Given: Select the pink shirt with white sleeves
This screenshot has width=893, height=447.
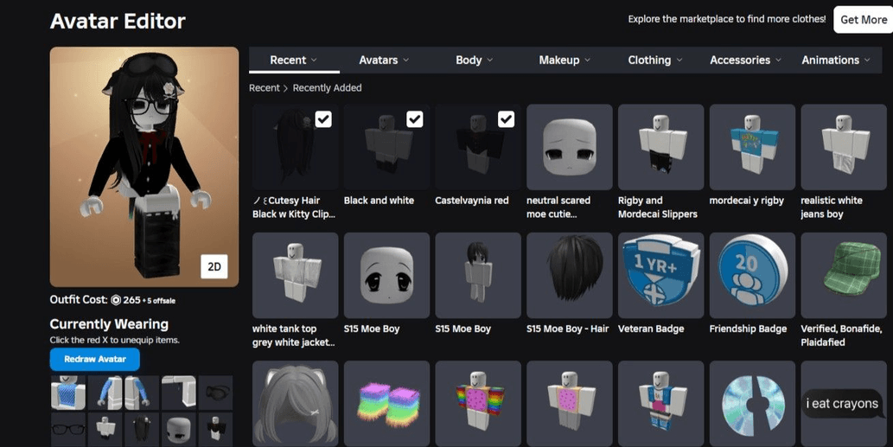Looking at the screenshot, I should coord(570,403).
